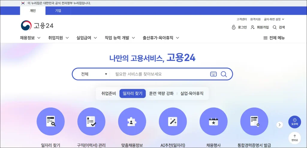Click the login lock icon

coord(234,27)
